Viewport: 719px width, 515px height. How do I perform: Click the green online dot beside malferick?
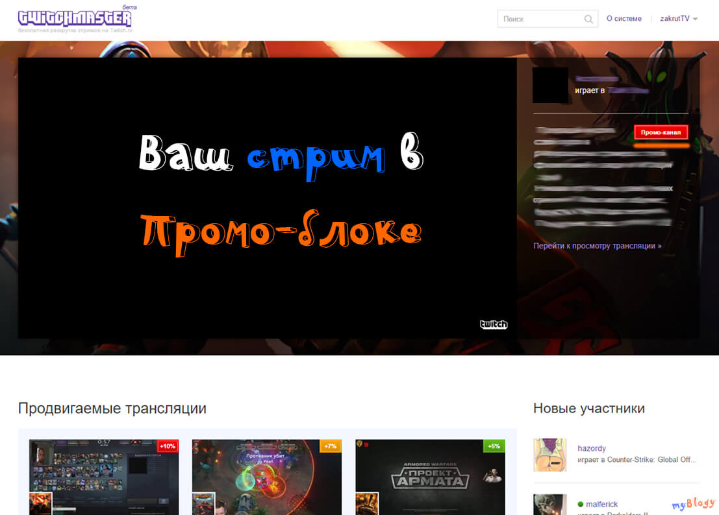581,504
